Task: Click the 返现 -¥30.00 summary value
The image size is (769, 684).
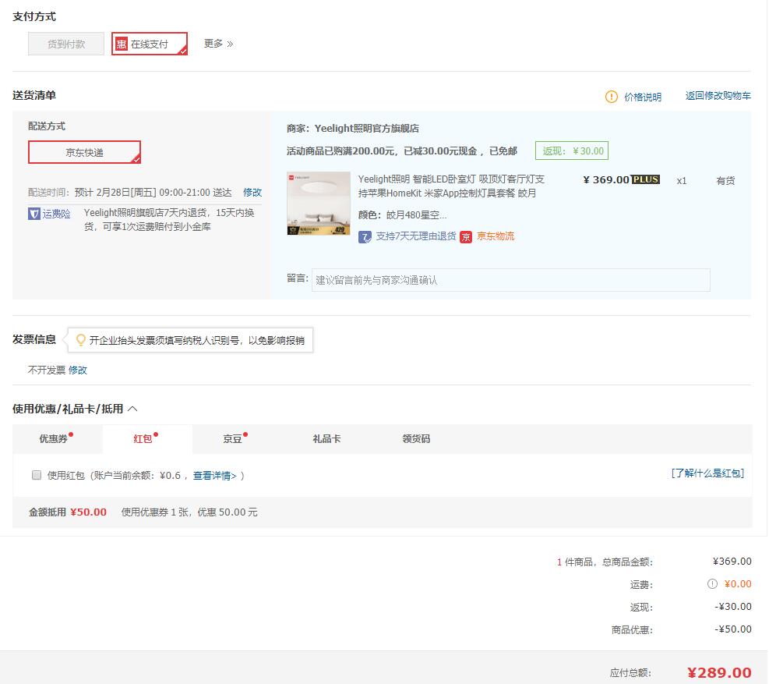Action: 732,607
